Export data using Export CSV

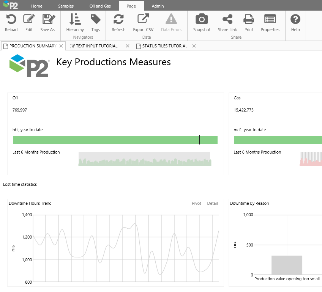click(143, 20)
